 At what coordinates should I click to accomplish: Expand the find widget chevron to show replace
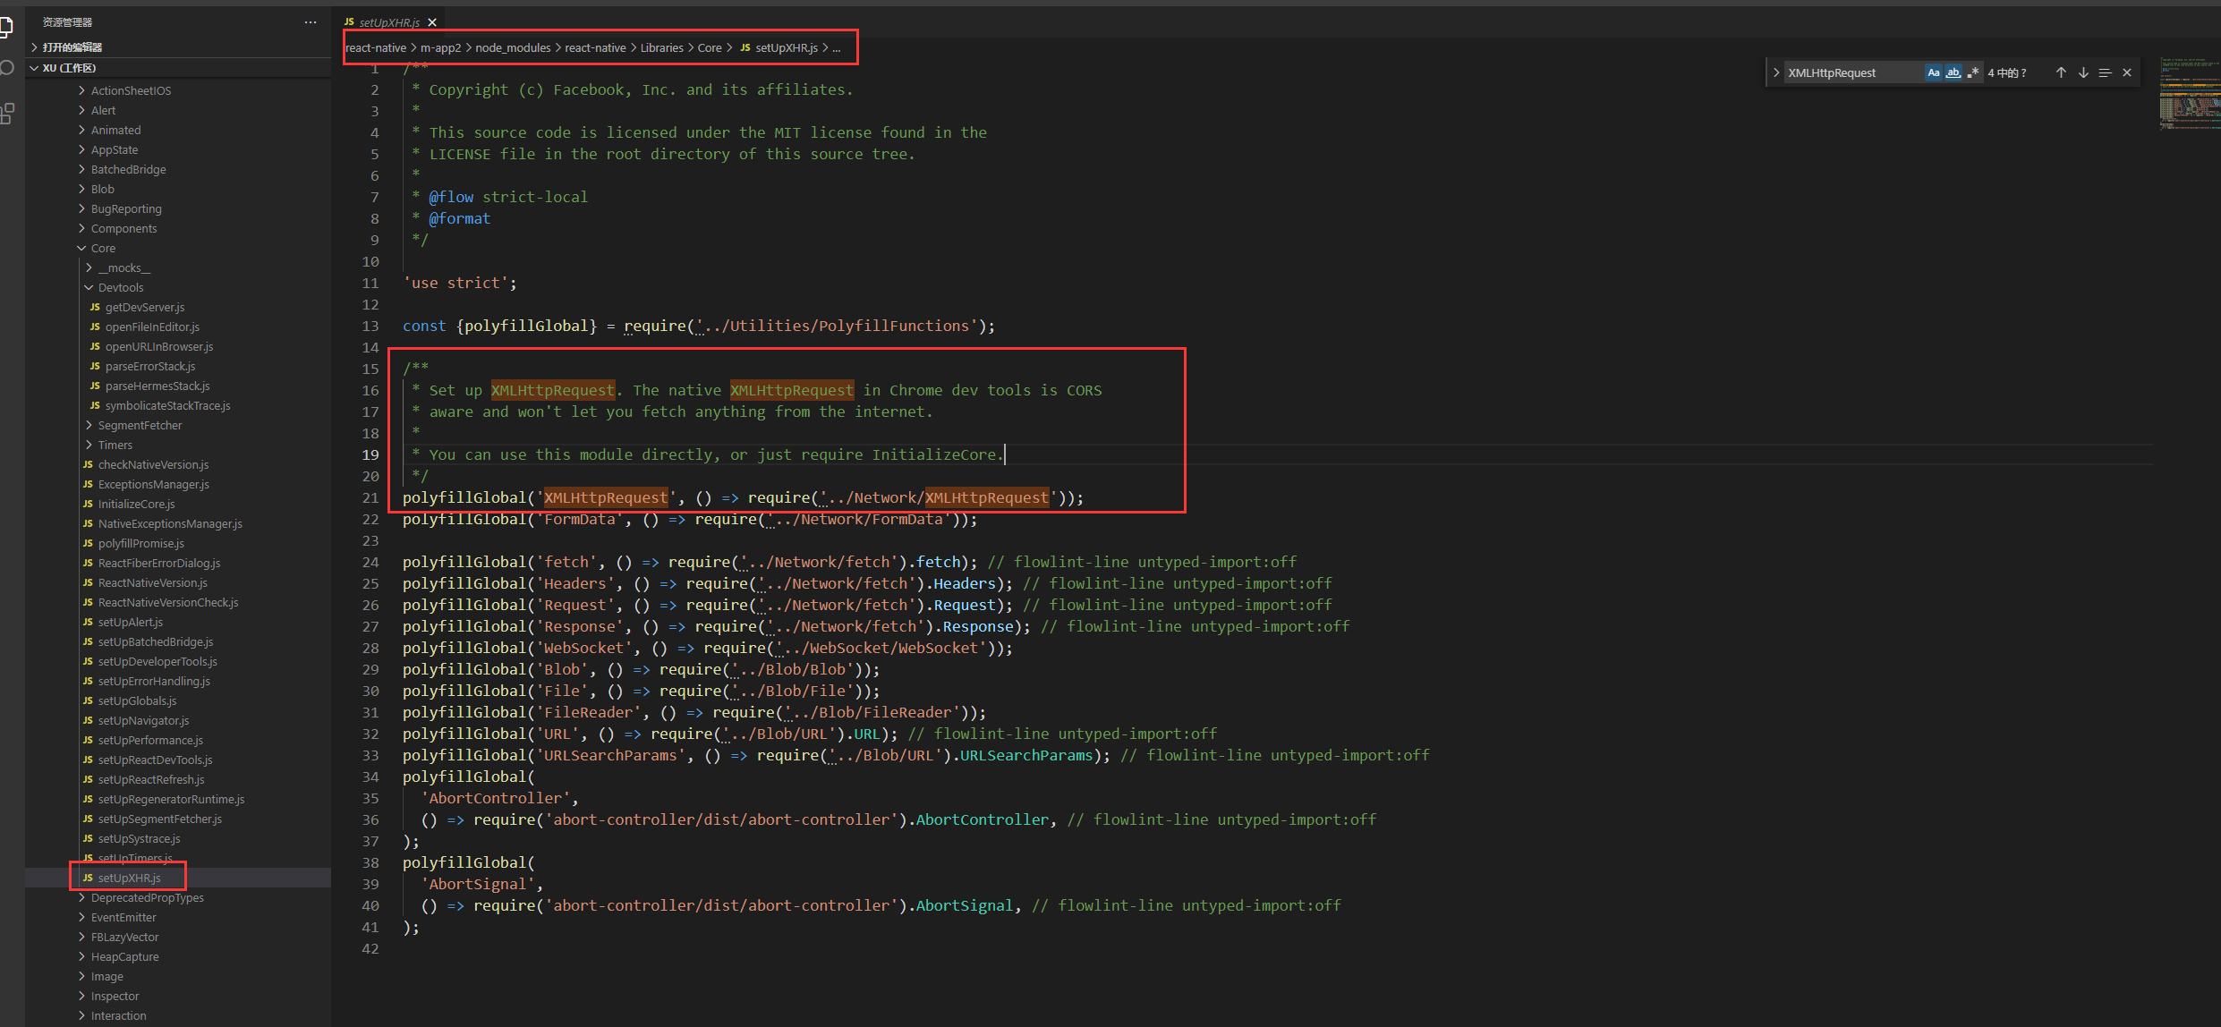coord(1776,72)
